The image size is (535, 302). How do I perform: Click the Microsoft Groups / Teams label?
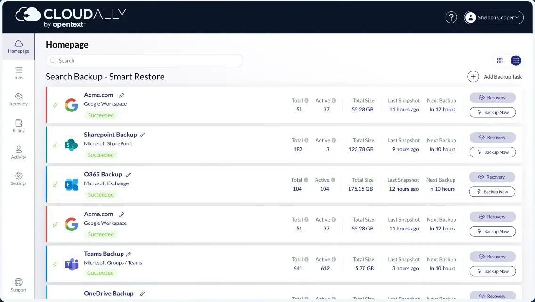tap(113, 263)
